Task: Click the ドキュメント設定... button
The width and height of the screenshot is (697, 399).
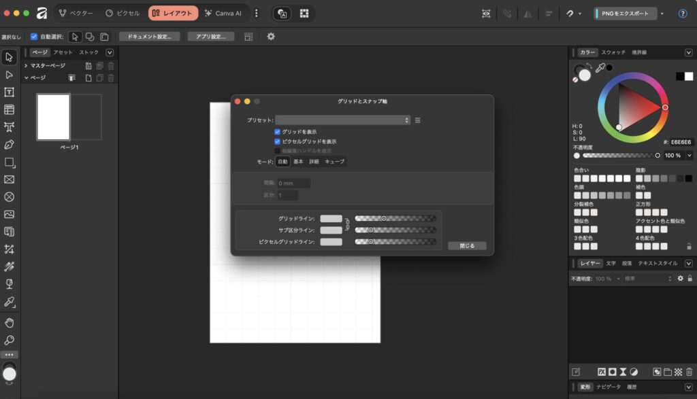Action: click(x=150, y=37)
